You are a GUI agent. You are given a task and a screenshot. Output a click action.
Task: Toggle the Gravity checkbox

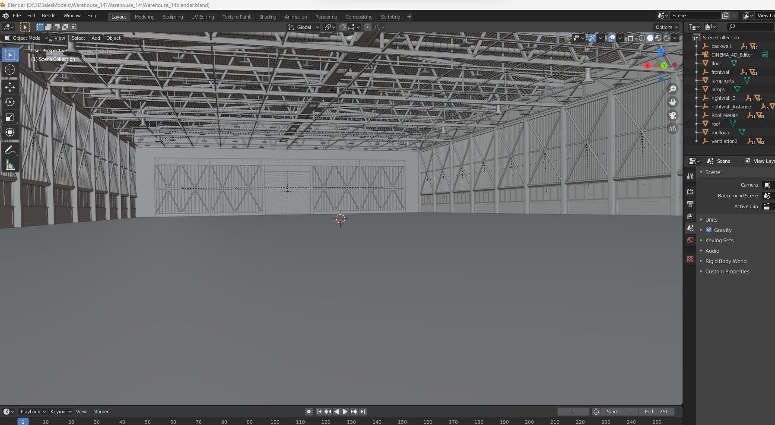click(x=709, y=230)
